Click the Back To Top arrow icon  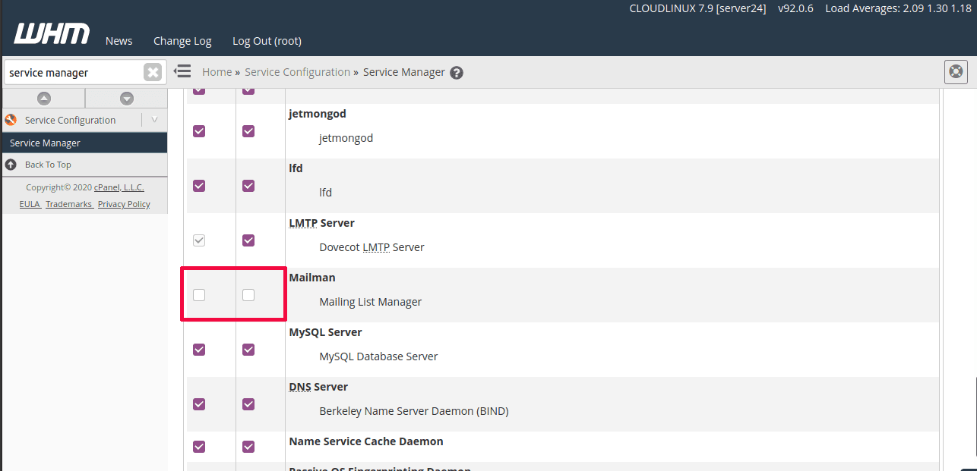(x=10, y=165)
